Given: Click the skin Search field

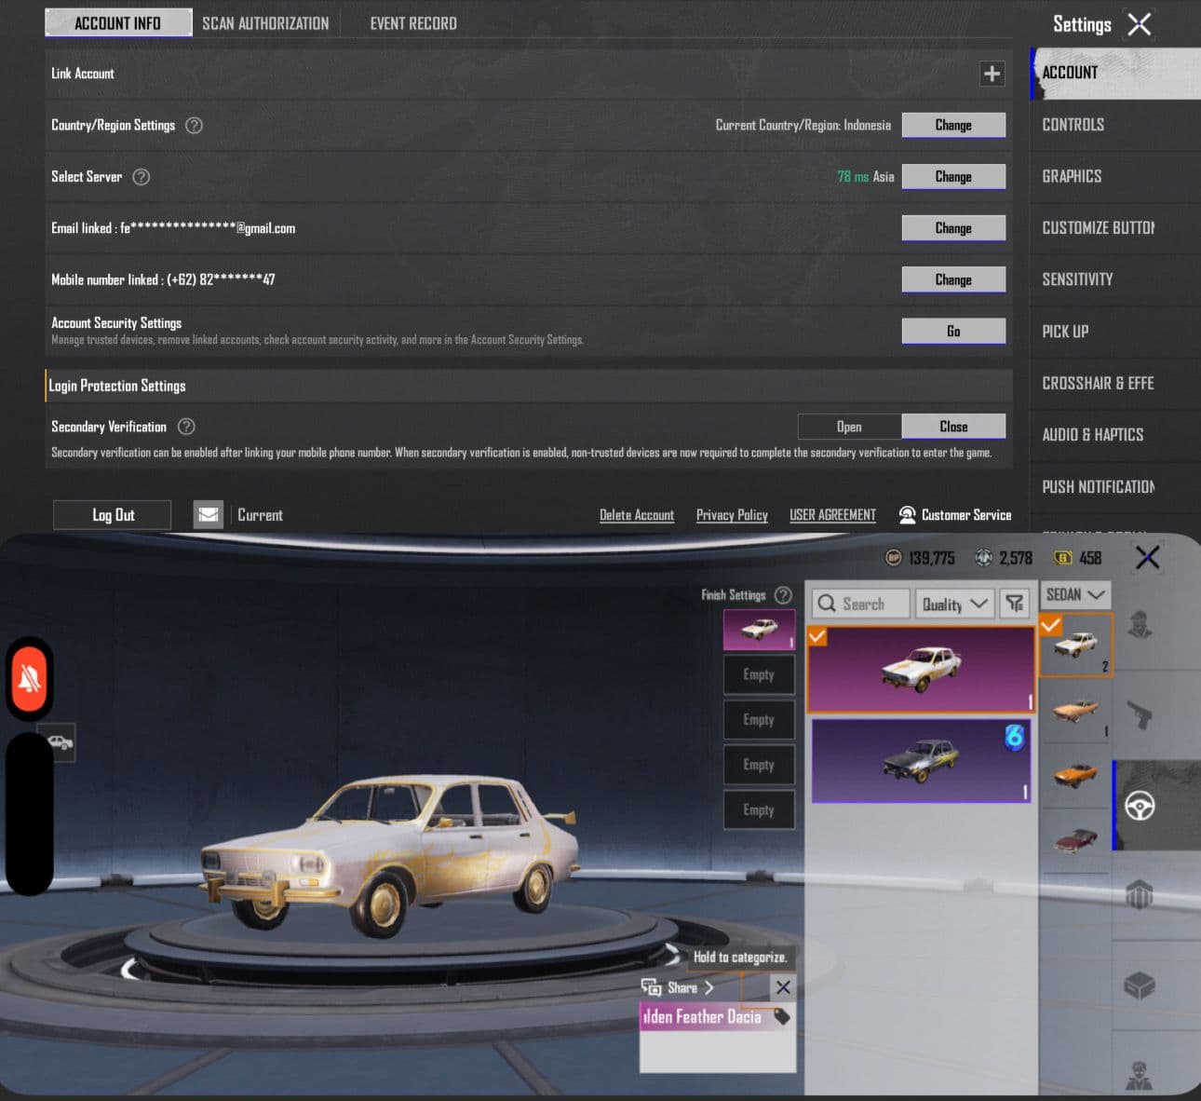Looking at the screenshot, I should point(860,604).
